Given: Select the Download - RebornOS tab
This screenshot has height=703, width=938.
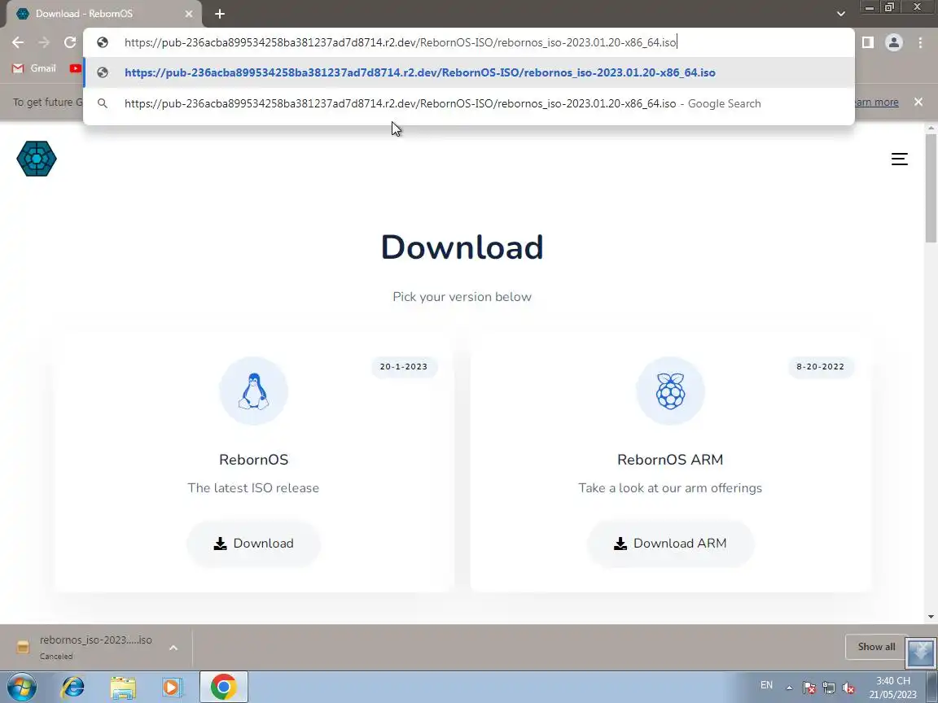Looking at the screenshot, I should 103,14.
